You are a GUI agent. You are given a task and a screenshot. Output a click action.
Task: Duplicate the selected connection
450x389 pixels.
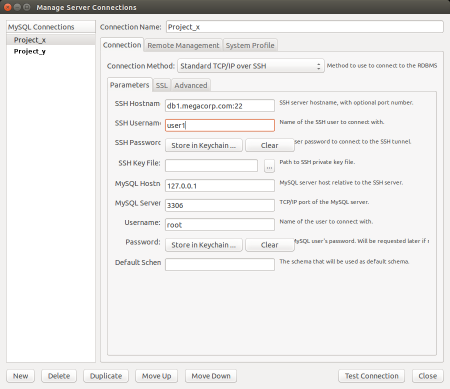(x=105, y=376)
